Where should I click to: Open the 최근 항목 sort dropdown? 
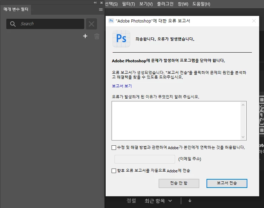[x=158, y=201]
